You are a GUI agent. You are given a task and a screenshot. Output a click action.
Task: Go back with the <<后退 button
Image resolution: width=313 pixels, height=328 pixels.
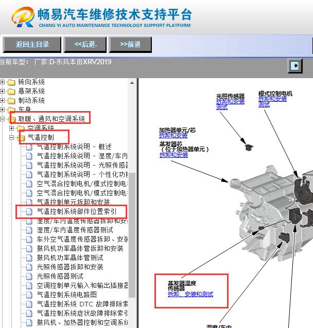(85, 45)
